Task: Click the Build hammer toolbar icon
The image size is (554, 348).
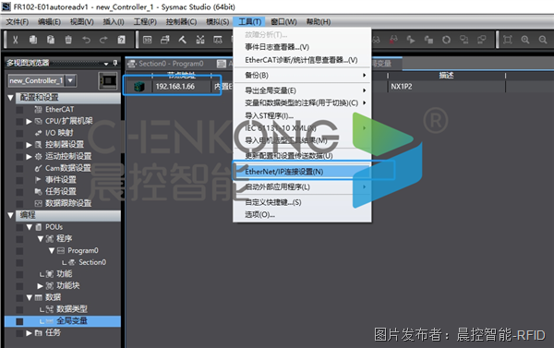Action: 182,40
